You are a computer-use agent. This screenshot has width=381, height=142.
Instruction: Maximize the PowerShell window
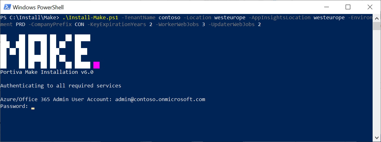pyautogui.click(x=348, y=7)
